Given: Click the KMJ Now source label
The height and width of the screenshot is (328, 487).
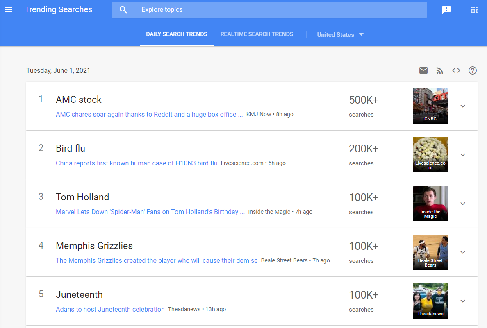Looking at the screenshot, I should pyautogui.click(x=259, y=115).
